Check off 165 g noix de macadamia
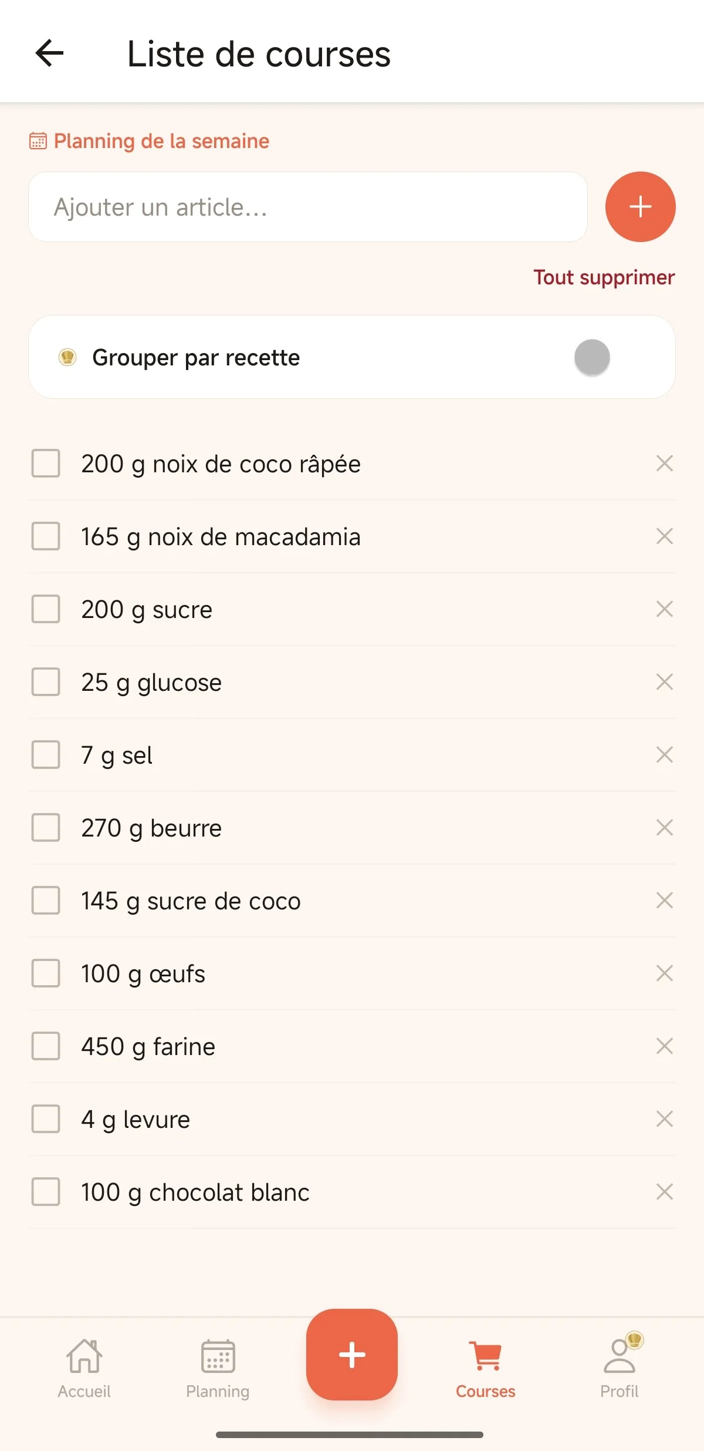Screen dimensions: 704x1451 pos(46,536)
